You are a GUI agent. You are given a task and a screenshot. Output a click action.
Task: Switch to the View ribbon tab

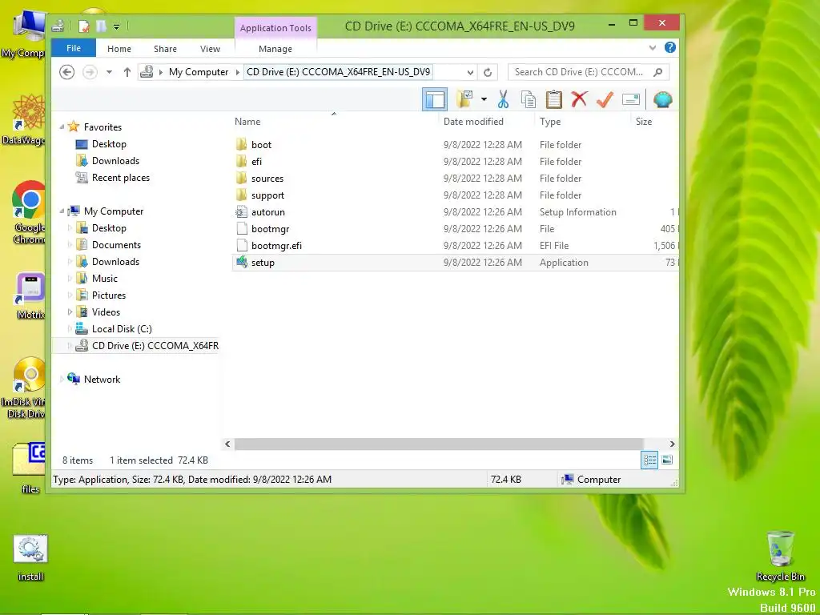211,49
